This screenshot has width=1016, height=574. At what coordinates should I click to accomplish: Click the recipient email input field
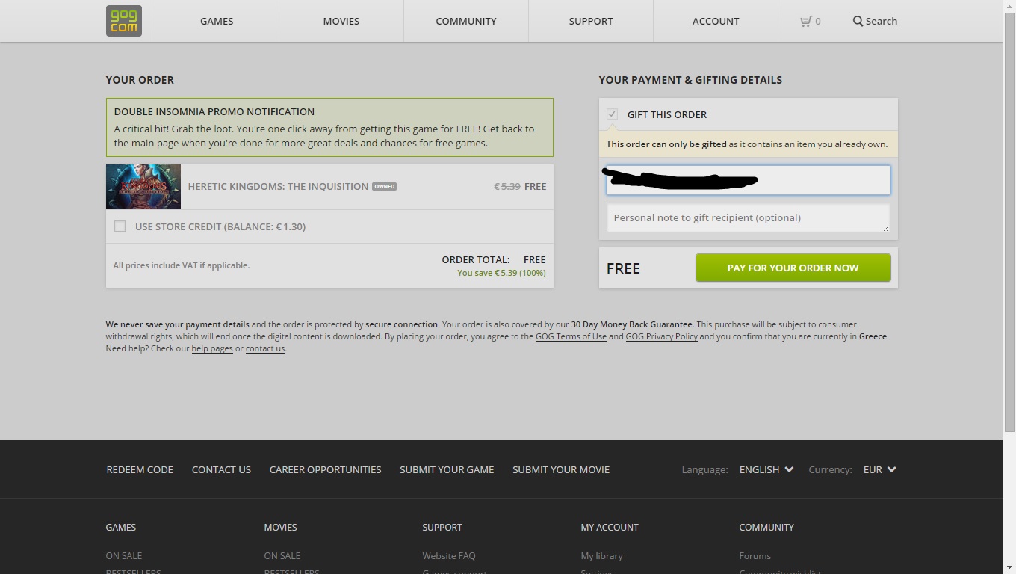point(748,180)
